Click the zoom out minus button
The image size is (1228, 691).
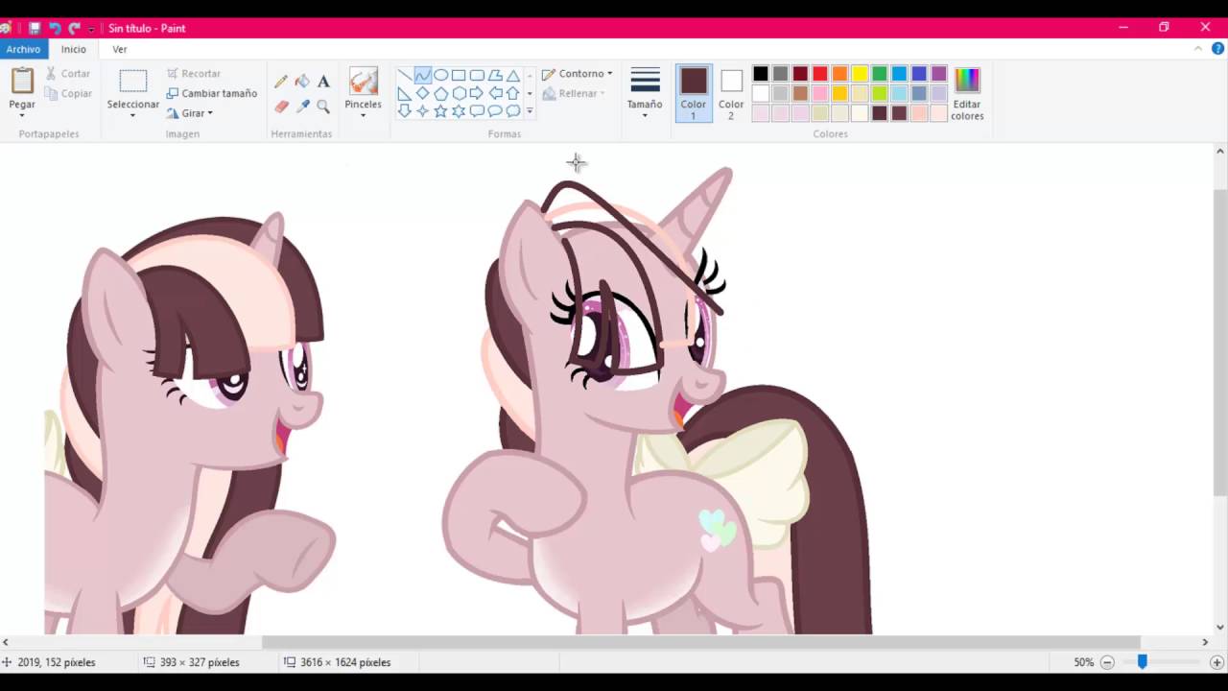(1107, 662)
